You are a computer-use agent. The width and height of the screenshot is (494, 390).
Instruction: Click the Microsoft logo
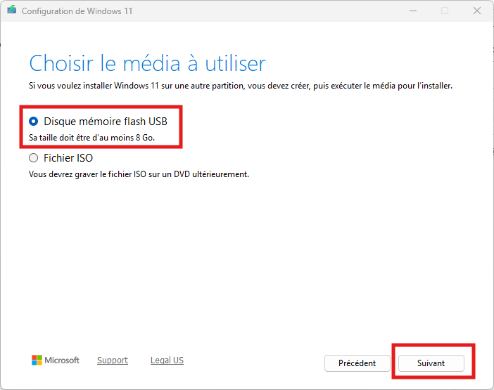click(56, 360)
